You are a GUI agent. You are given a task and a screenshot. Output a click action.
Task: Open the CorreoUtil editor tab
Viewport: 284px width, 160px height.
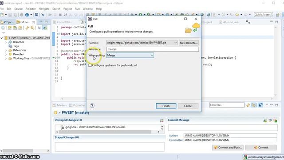point(63,22)
